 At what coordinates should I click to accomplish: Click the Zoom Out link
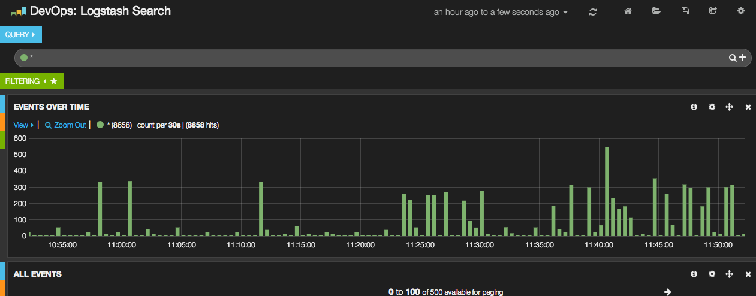[65, 125]
